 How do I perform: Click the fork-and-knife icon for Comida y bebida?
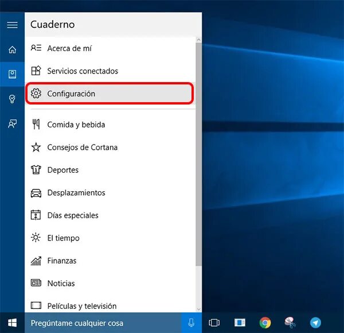click(36, 125)
